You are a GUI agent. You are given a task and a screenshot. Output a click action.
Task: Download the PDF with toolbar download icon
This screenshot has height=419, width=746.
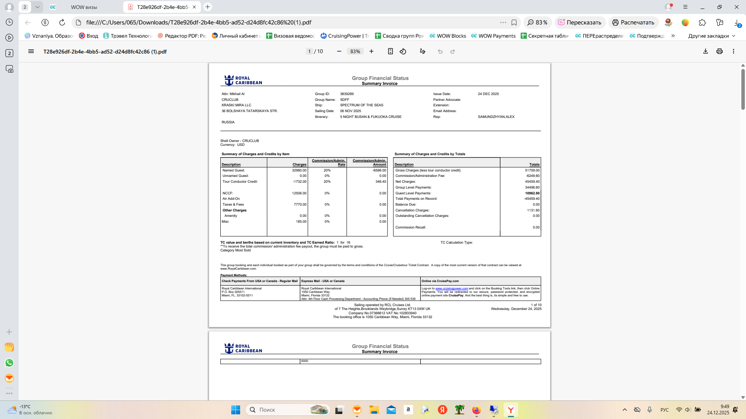(706, 51)
